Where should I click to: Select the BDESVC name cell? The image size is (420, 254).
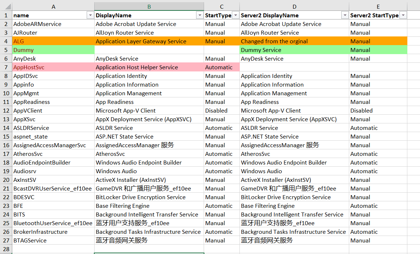pyautogui.click(x=53, y=197)
